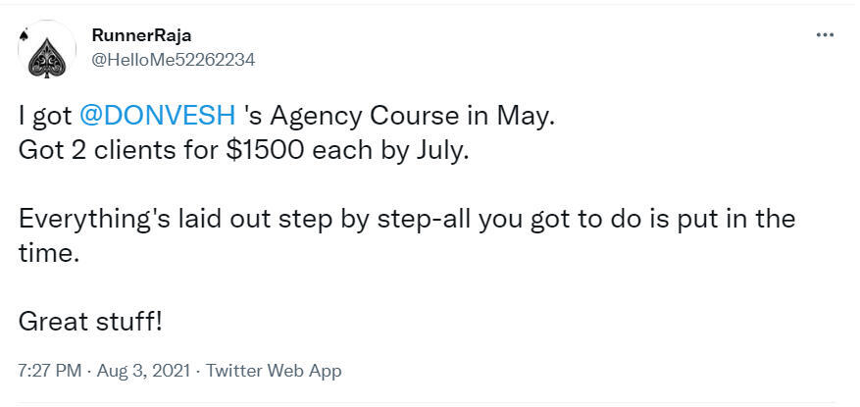Viewport: 860px width, 407px height.
Task: Click the 7:27 PM timestamp
Action: [x=47, y=372]
